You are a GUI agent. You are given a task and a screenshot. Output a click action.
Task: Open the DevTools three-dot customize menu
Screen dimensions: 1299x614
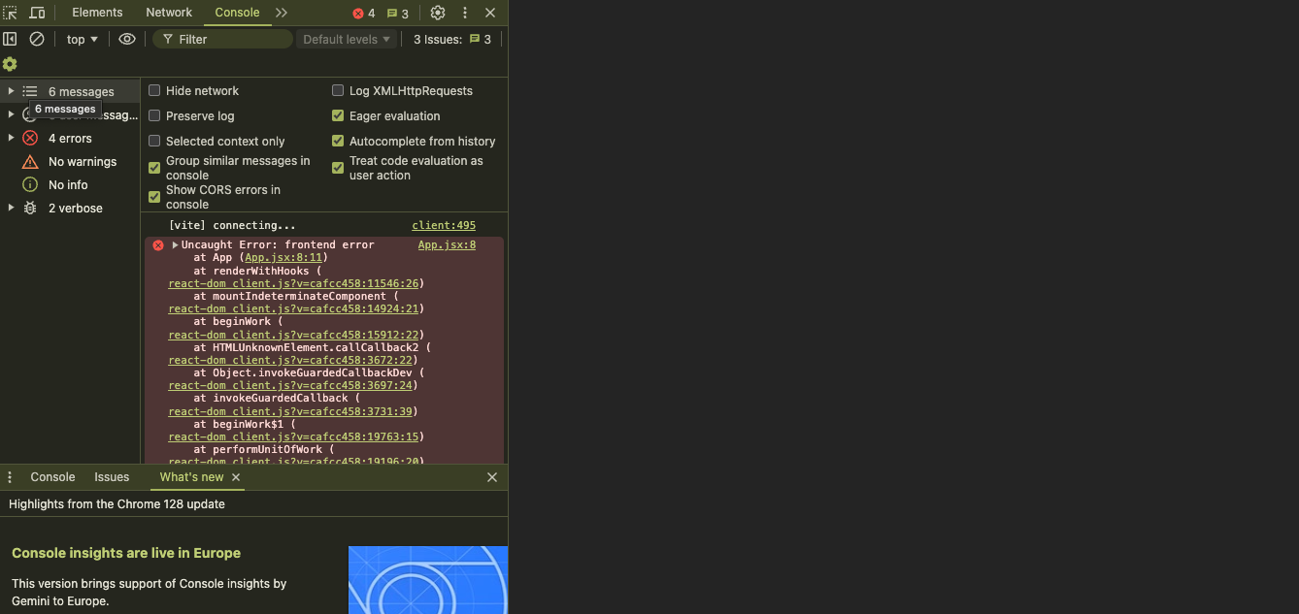tap(465, 13)
